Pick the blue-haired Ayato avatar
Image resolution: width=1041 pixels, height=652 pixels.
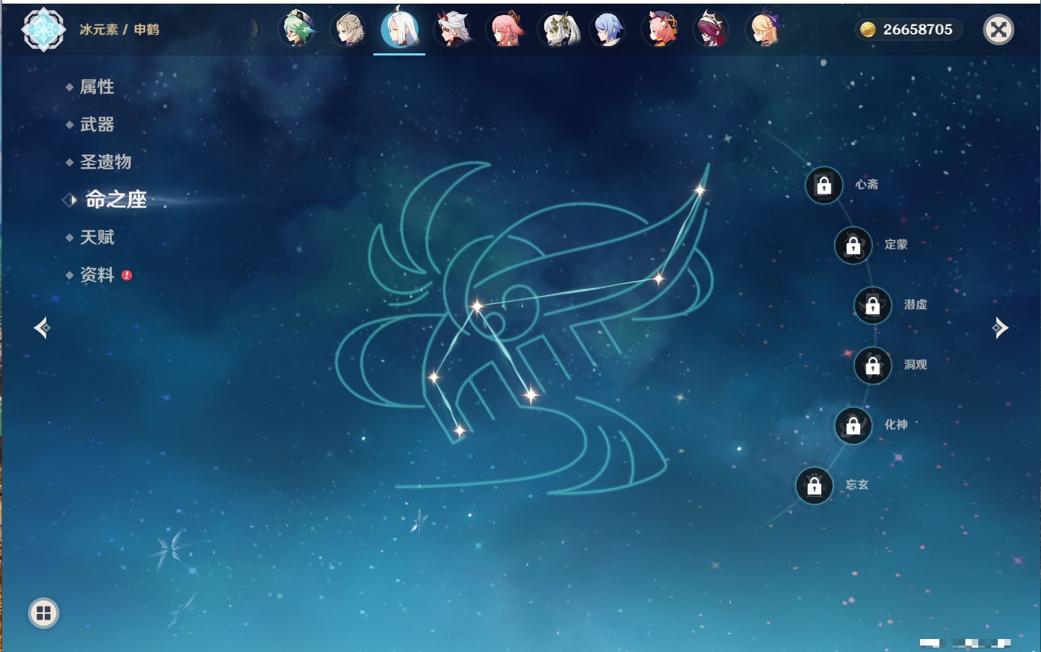pyautogui.click(x=608, y=30)
